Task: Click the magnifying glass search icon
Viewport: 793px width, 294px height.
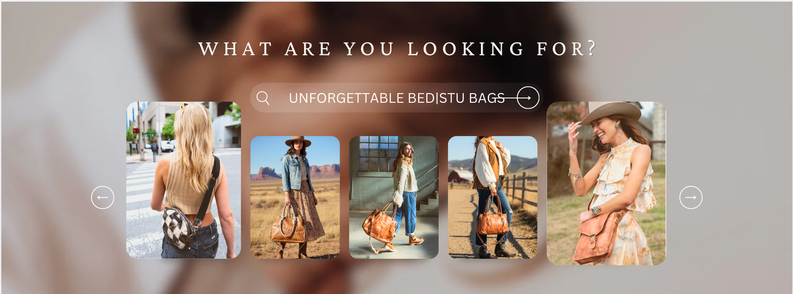Action: tap(262, 98)
